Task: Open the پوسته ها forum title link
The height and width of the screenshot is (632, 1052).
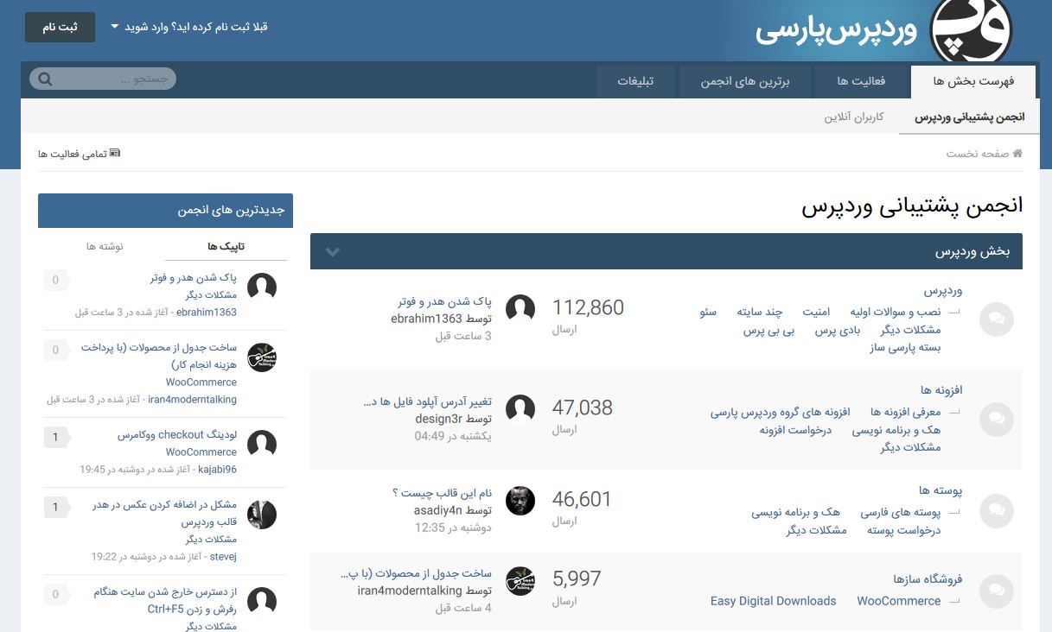Action: [x=940, y=490]
